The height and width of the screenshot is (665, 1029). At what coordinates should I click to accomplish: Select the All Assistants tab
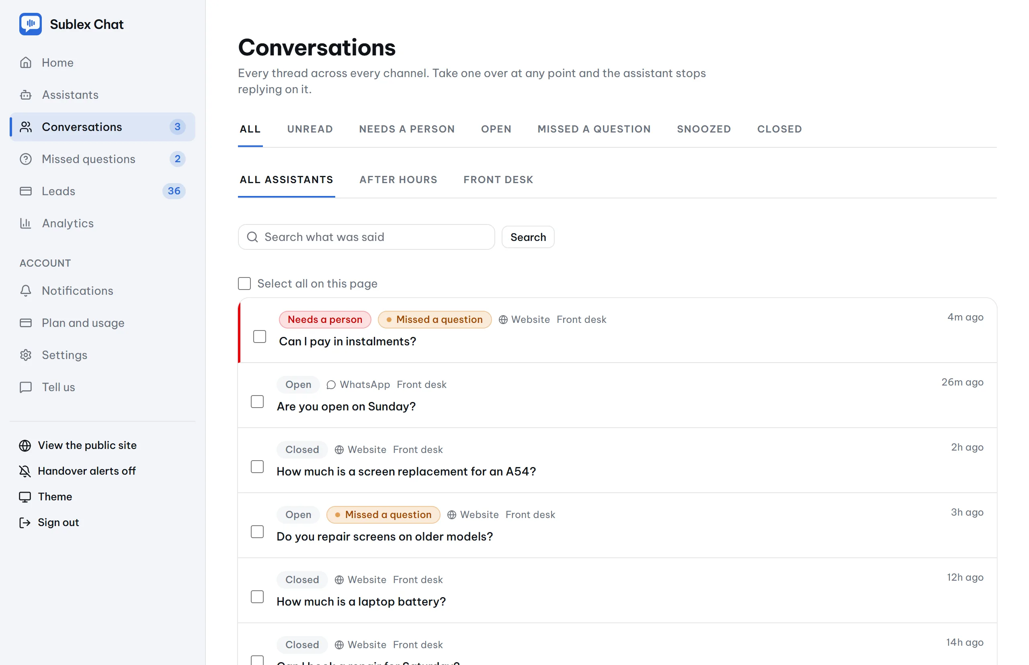(x=286, y=180)
